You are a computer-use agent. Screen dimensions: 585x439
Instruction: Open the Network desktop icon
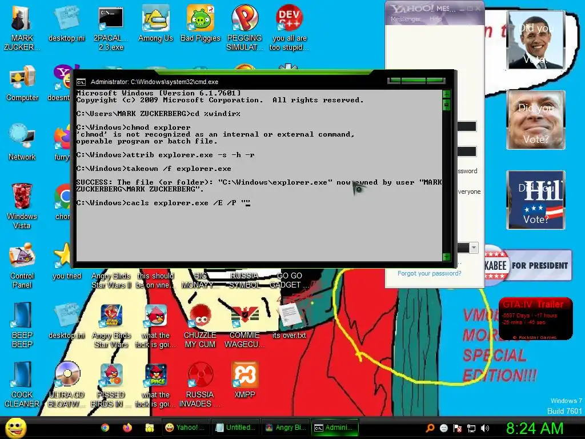click(22, 142)
